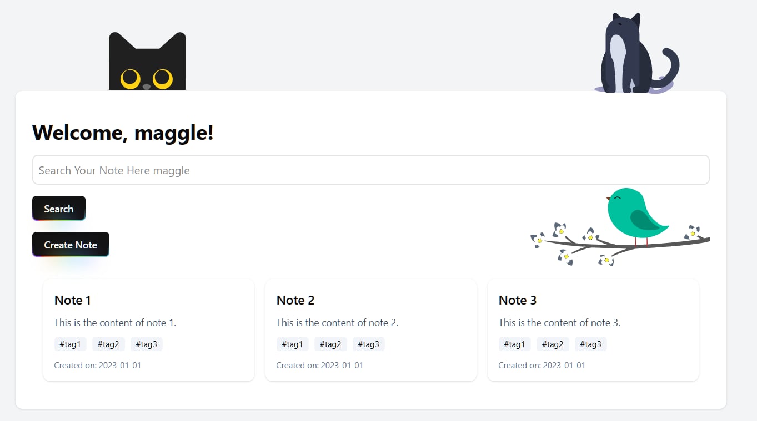Click the Note 2 content text

(337, 323)
